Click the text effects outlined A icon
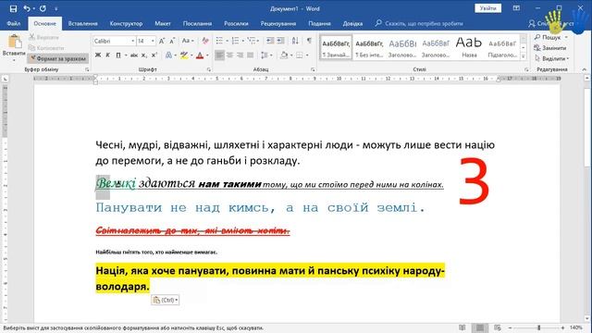This screenshot has width=592, height=333. pyautogui.click(x=168, y=55)
